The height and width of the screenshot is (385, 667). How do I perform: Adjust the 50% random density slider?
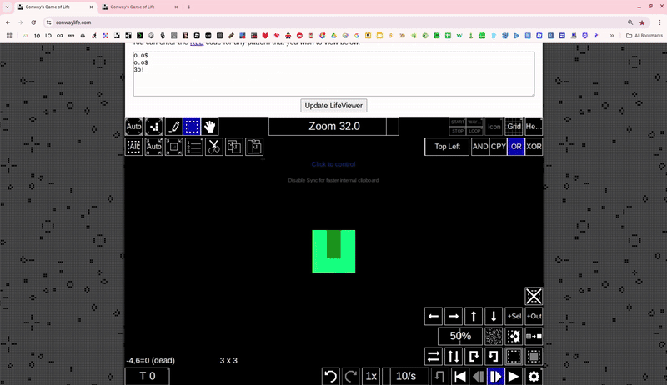[x=460, y=336]
